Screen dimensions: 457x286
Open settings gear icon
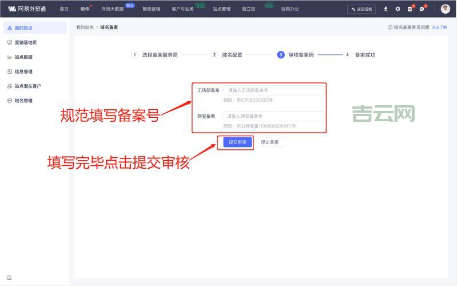point(398,9)
